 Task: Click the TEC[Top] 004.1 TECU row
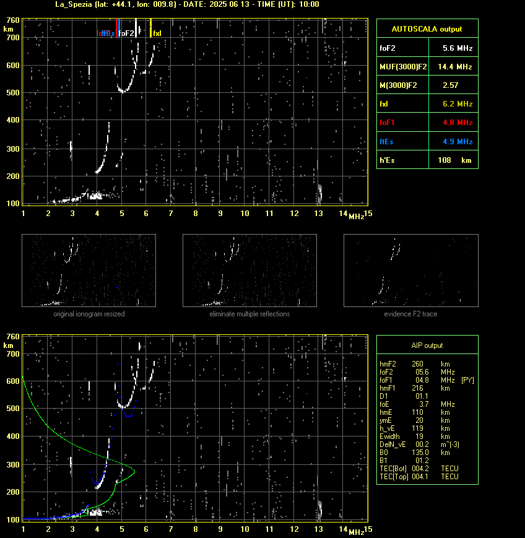pyautogui.click(x=419, y=477)
